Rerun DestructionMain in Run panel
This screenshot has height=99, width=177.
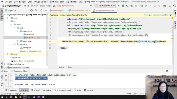point(6,76)
